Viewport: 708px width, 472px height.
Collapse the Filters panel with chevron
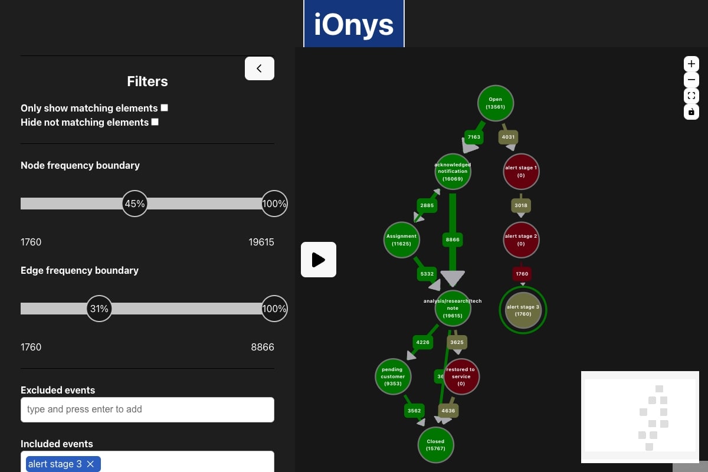[x=259, y=68]
